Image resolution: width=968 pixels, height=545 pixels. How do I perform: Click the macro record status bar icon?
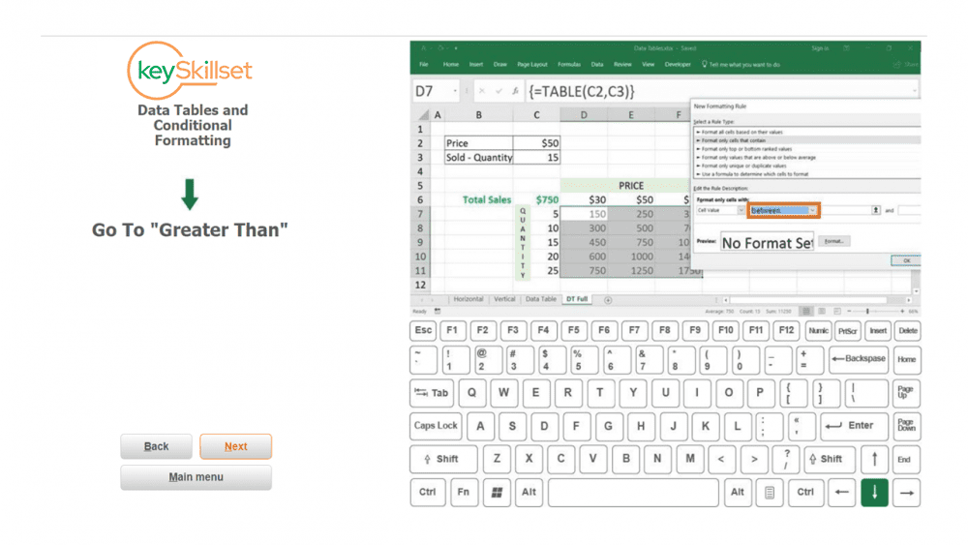pyautogui.click(x=438, y=311)
